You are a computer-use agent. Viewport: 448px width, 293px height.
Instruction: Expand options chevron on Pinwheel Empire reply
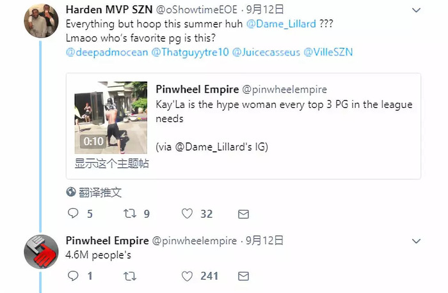pos(416,241)
